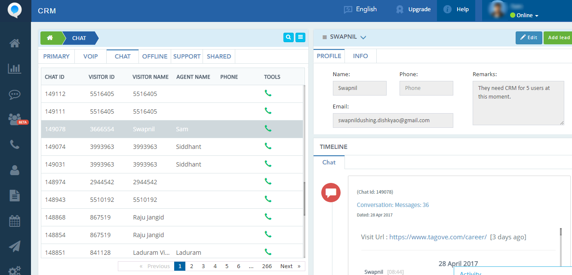
Task: Switch to the OFFLINE tab
Action: [155, 56]
